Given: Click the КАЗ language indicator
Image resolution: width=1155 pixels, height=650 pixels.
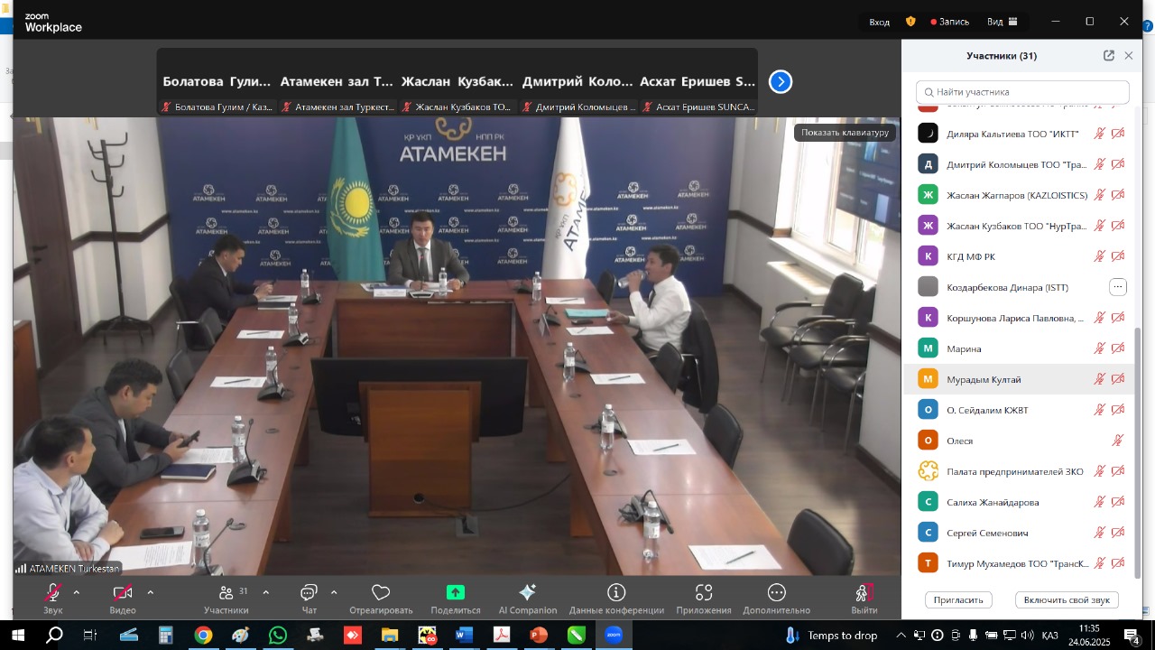Looking at the screenshot, I should 1049,636.
